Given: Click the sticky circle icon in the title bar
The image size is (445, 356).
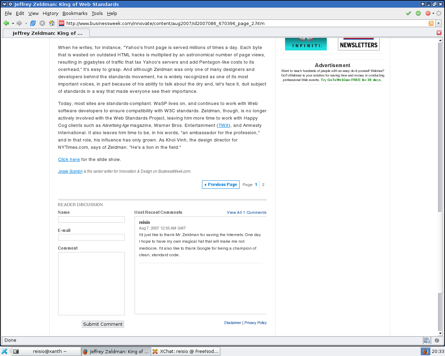Looking at the screenshot, I should [x=10, y=4].
